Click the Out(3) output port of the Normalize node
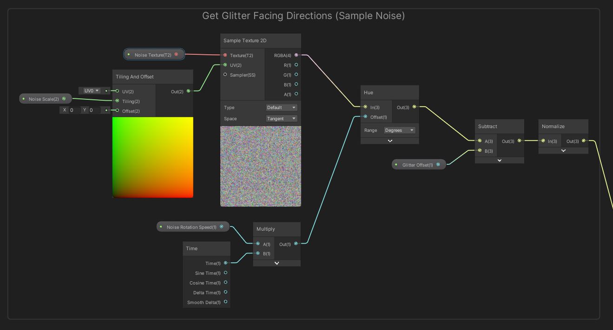The height and width of the screenshot is (330, 613). click(x=584, y=141)
